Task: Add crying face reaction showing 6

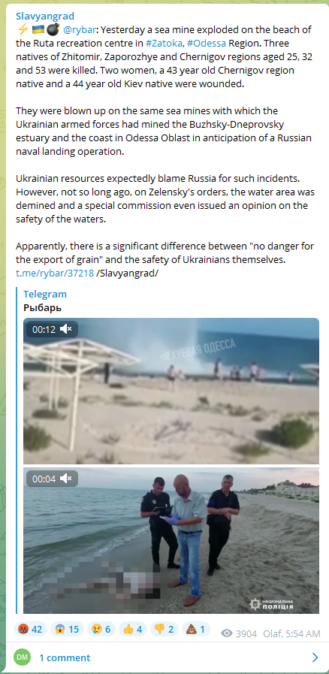Action: point(101,630)
